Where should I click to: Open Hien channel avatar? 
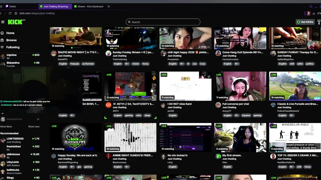click(x=218, y=156)
